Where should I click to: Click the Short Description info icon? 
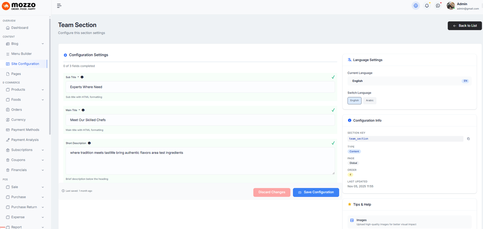click(89, 143)
